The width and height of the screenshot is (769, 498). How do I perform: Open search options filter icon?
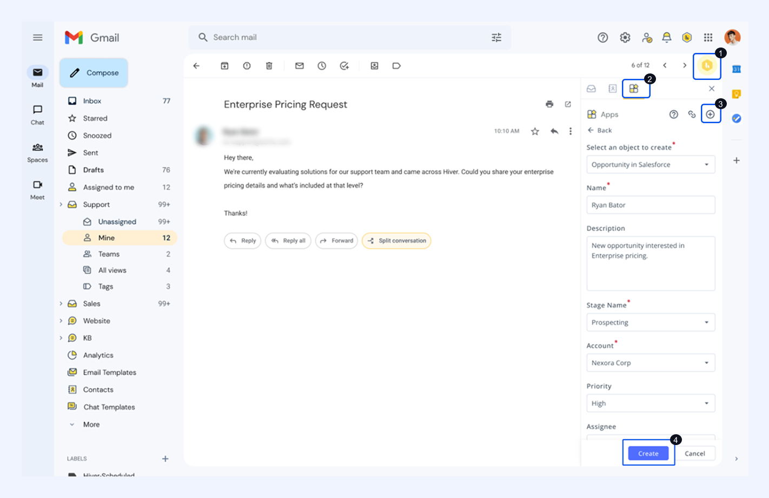[496, 37]
